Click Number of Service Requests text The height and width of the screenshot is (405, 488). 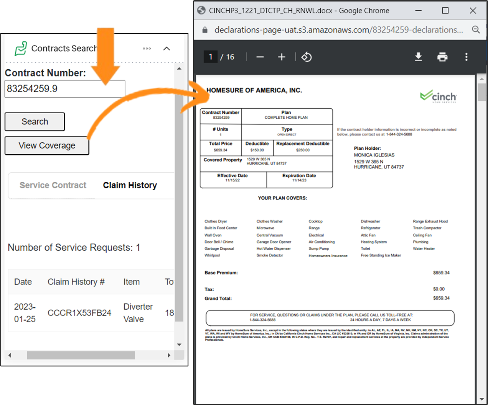click(74, 248)
